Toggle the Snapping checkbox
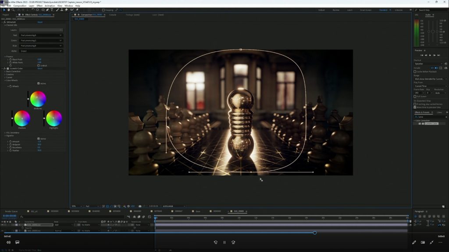449x252 pixels. point(103,10)
